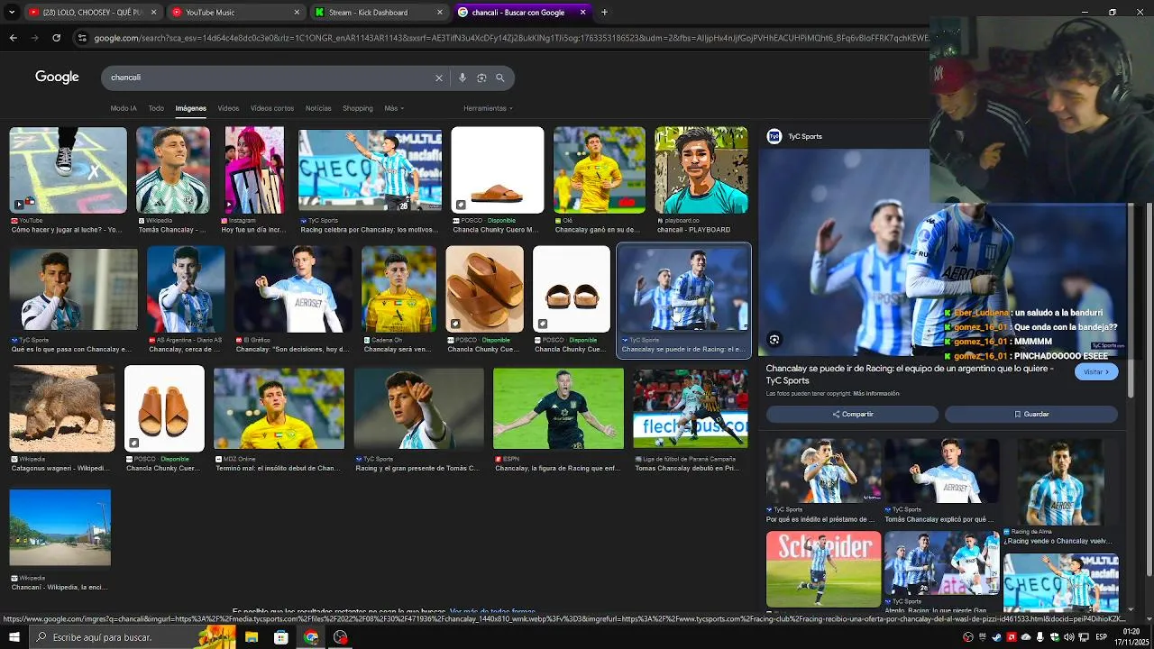Open Lens icon on preview image

coord(774,340)
